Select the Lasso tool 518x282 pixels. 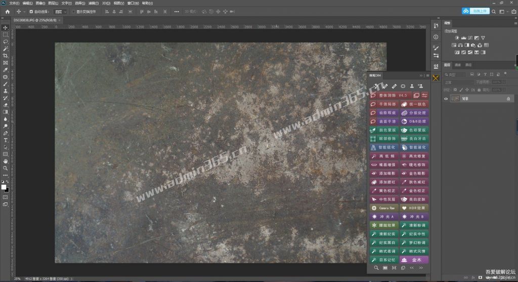5,42
